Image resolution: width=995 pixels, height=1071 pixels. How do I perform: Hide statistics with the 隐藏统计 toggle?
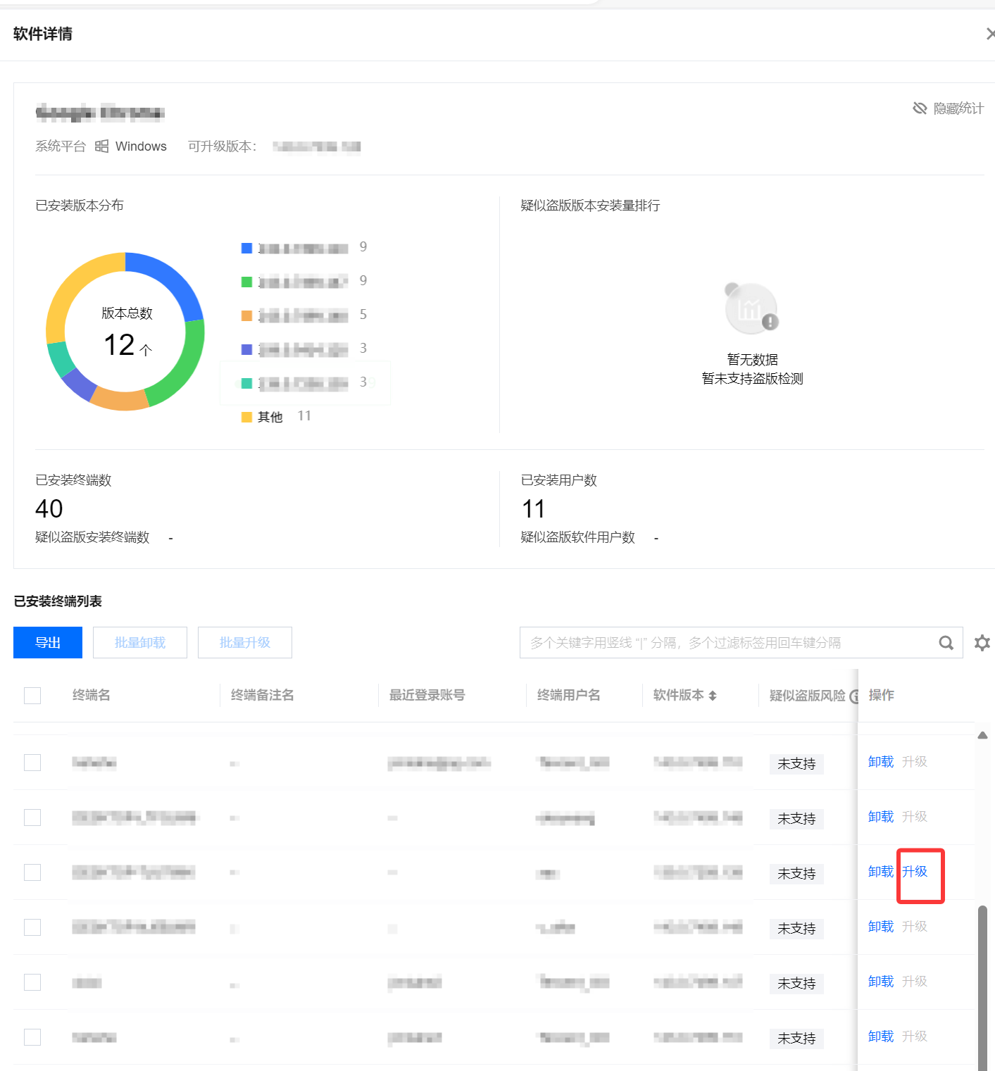948,108
